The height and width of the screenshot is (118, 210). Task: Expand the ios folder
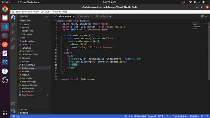[x=23, y=38]
